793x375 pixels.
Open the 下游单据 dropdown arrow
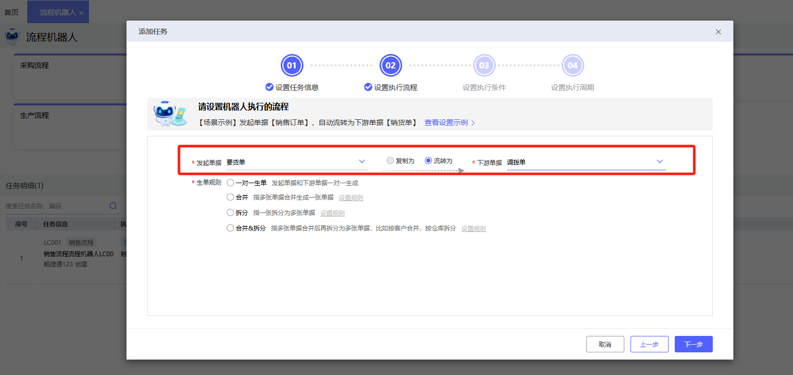click(660, 162)
